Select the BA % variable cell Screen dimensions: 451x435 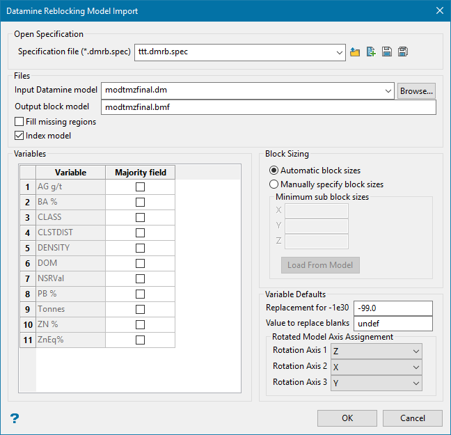click(x=70, y=203)
